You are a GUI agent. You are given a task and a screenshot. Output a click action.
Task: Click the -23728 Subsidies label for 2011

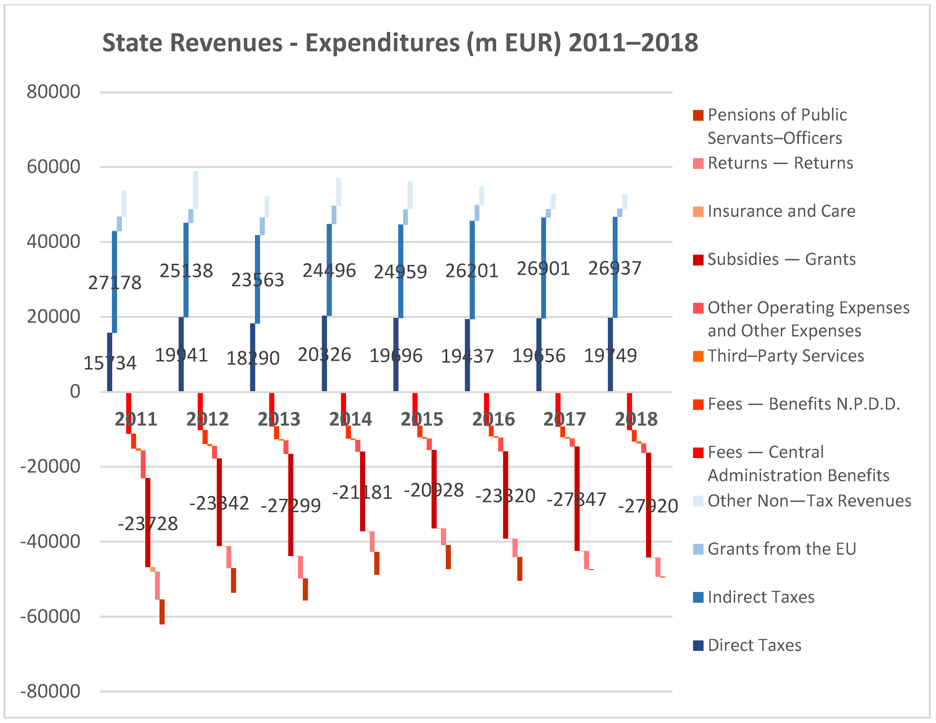pyautogui.click(x=148, y=524)
